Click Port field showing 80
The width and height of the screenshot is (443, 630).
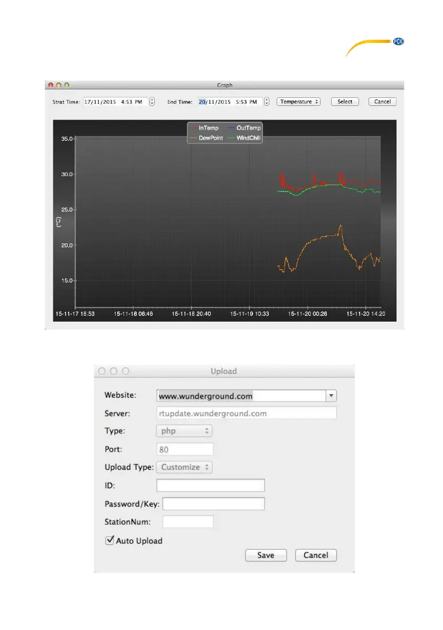point(185,449)
